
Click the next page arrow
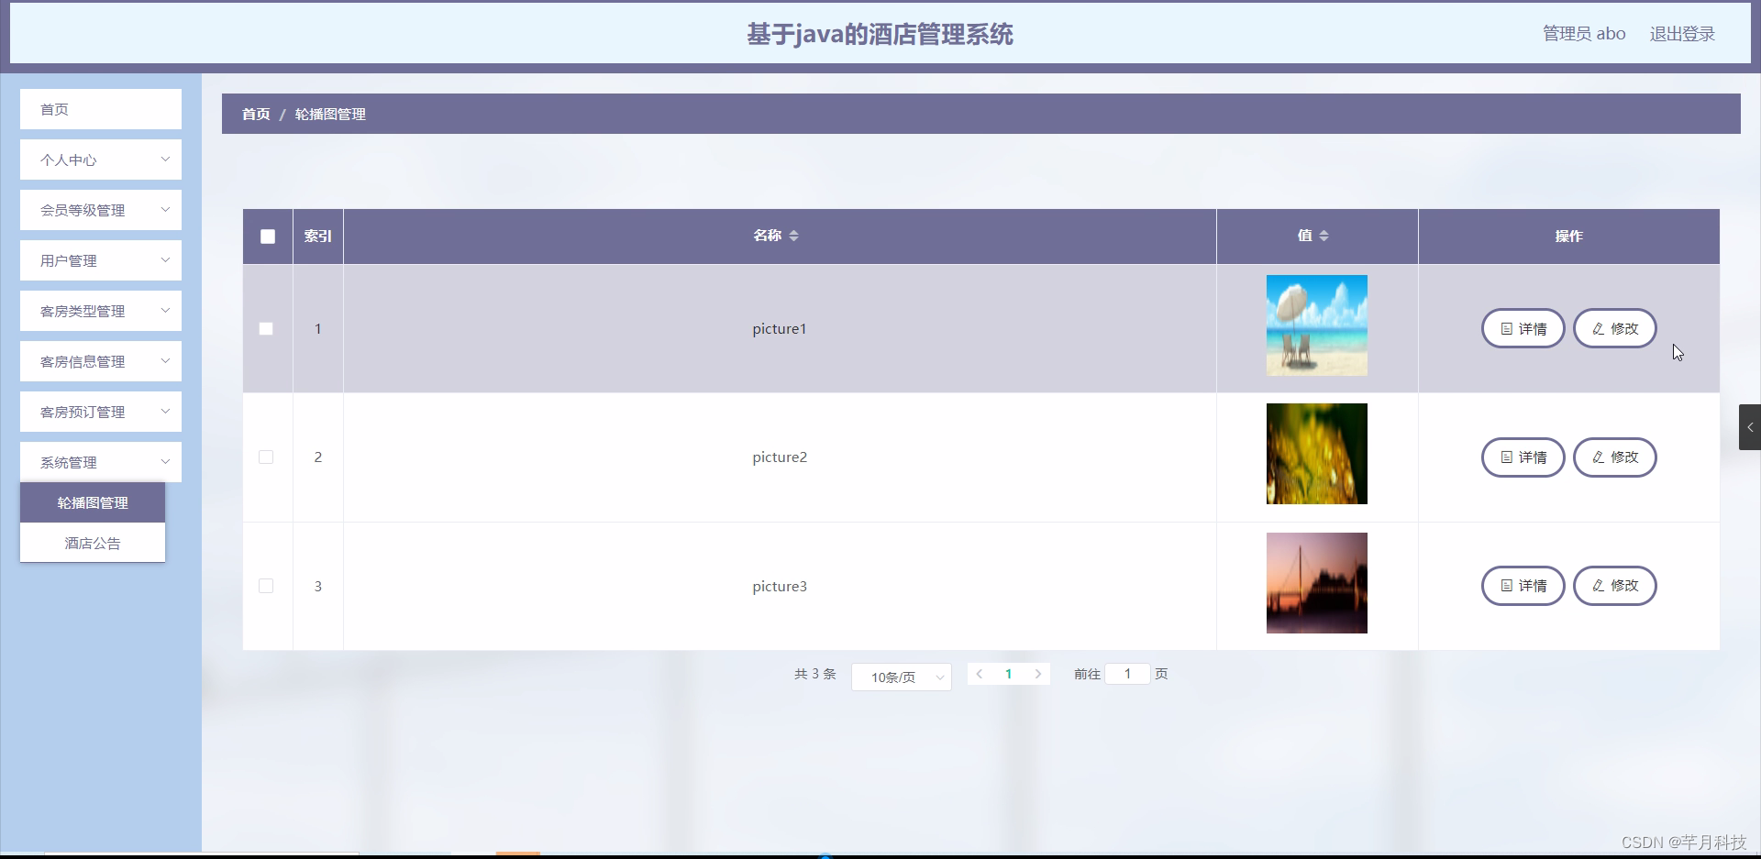point(1037,673)
